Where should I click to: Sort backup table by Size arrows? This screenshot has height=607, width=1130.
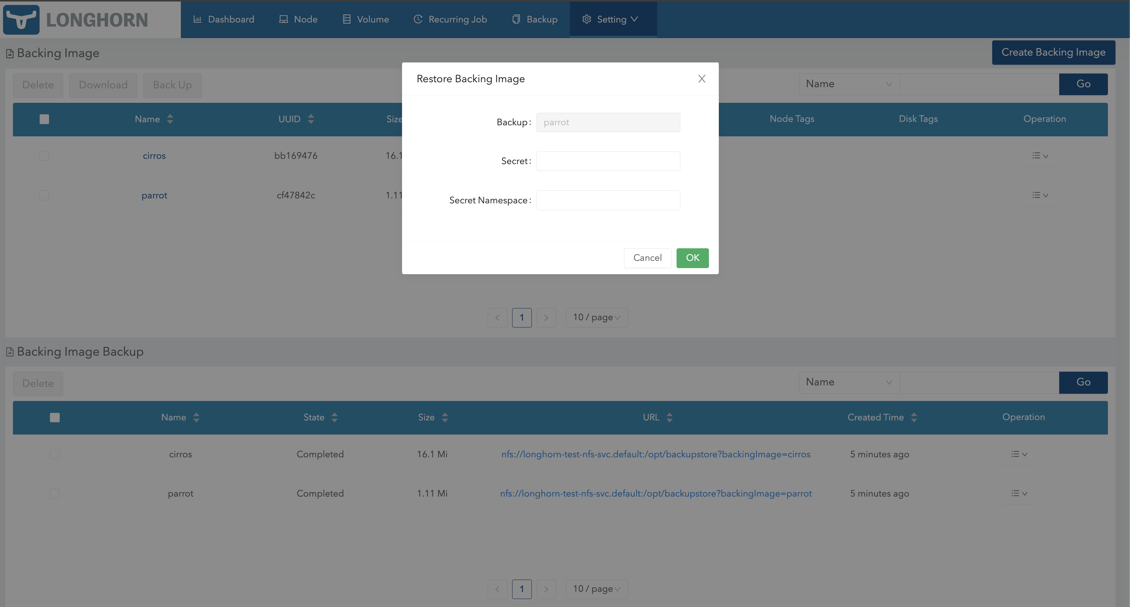coord(445,417)
